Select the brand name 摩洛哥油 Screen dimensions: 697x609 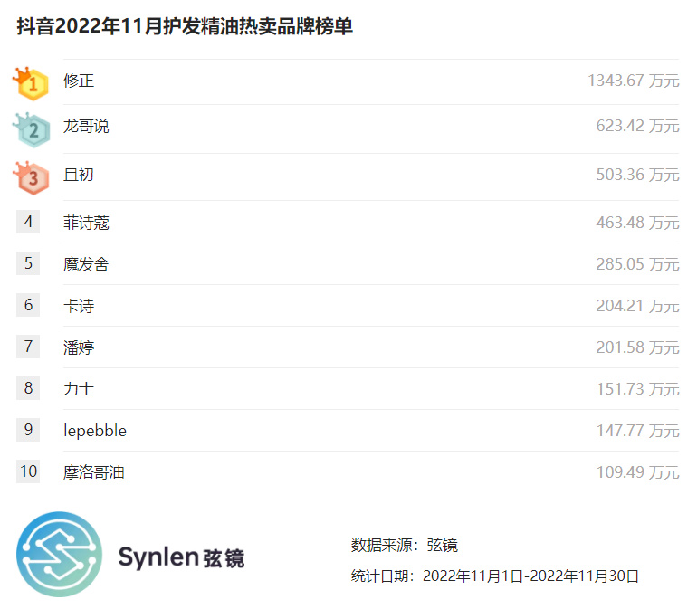tap(94, 472)
